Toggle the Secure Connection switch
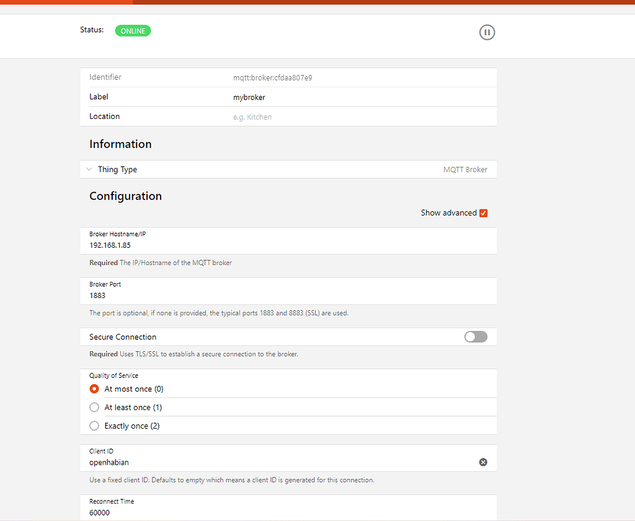 (475, 336)
